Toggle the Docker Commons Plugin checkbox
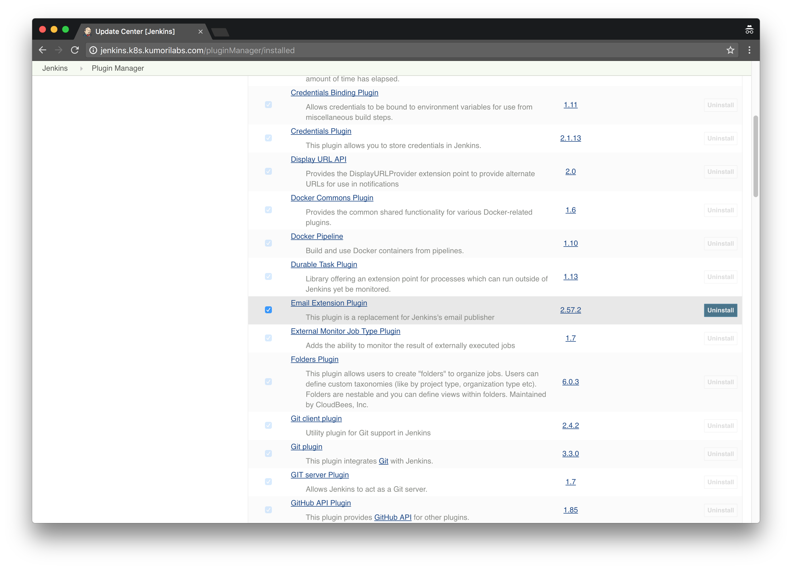792x569 pixels. pos(268,210)
